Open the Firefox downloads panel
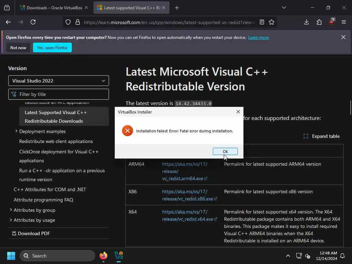The height and width of the screenshot is (264, 352). pos(306,22)
